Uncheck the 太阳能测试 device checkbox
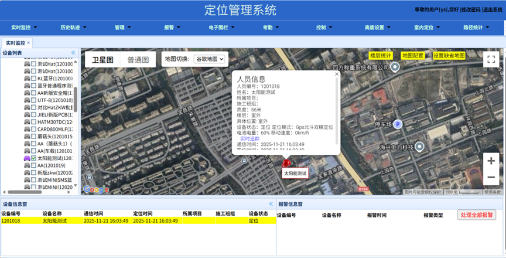506x258 pixels. click(34, 158)
